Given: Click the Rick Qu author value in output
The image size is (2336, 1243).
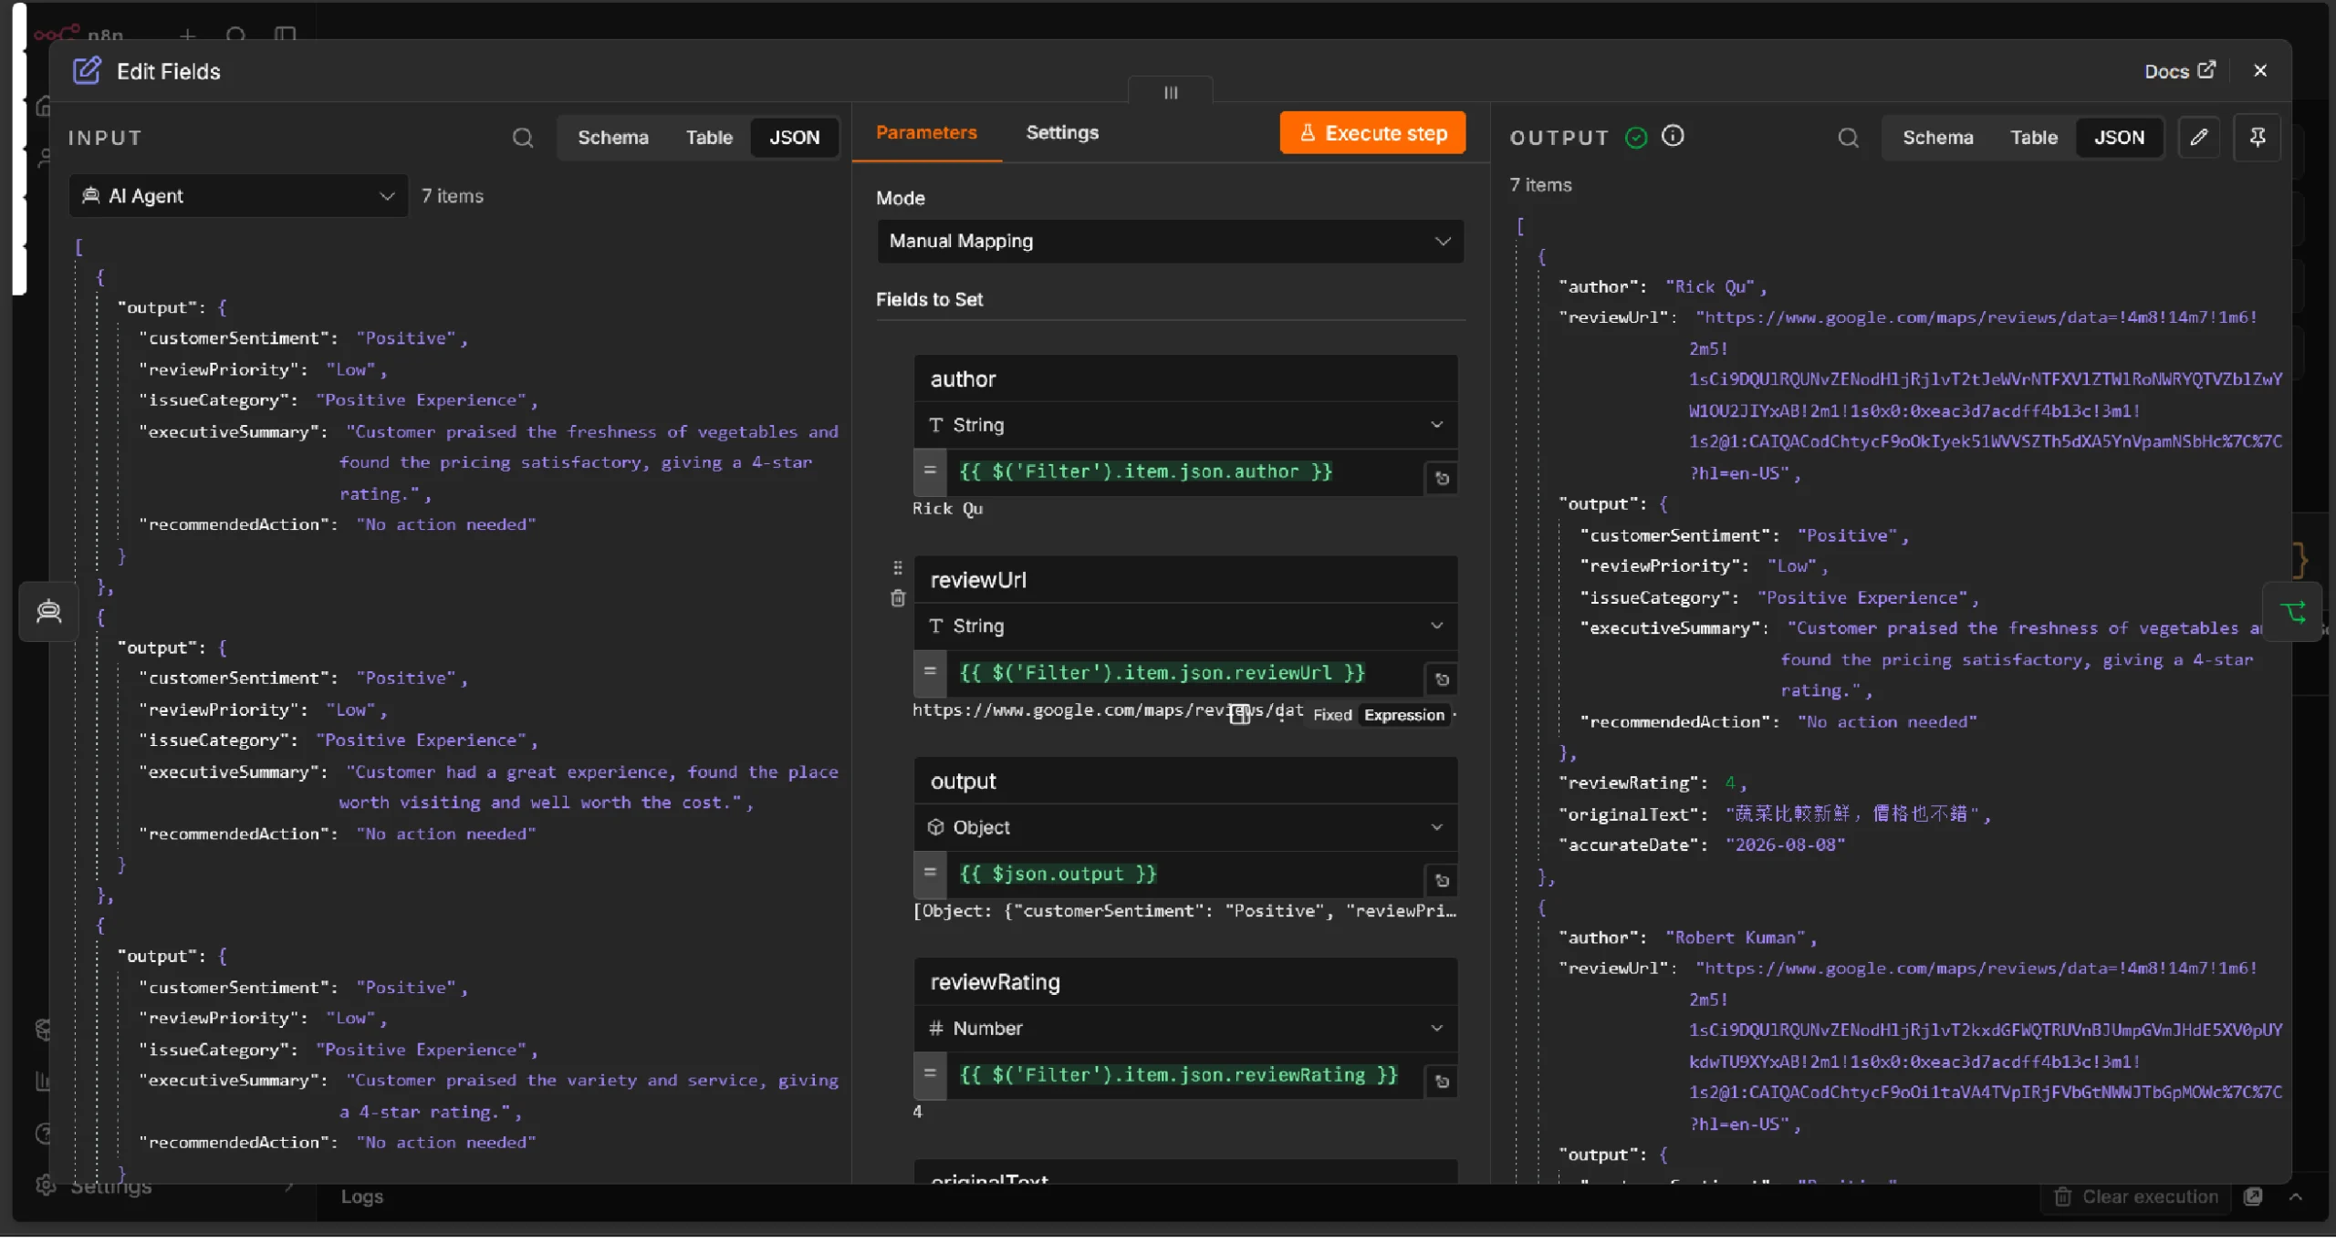Looking at the screenshot, I should [x=1711, y=288].
